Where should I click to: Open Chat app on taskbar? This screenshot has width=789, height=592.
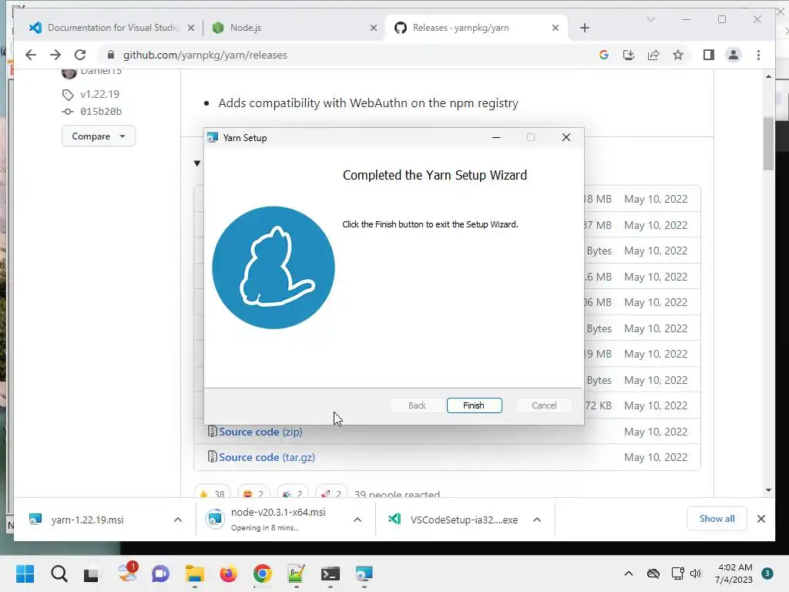pyautogui.click(x=160, y=573)
